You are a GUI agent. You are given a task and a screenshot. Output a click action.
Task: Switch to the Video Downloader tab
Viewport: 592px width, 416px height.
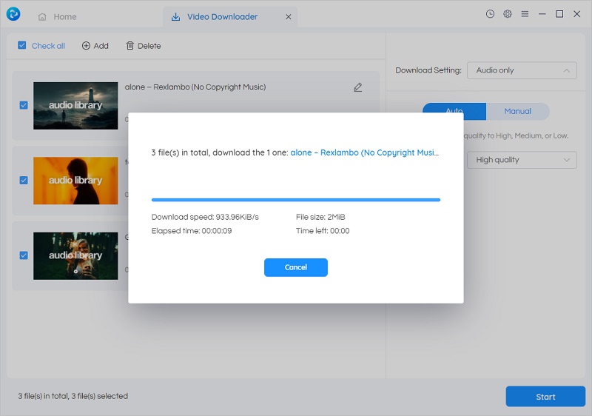click(230, 17)
